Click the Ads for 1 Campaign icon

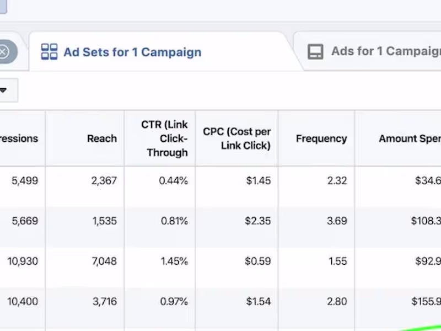[x=315, y=52]
